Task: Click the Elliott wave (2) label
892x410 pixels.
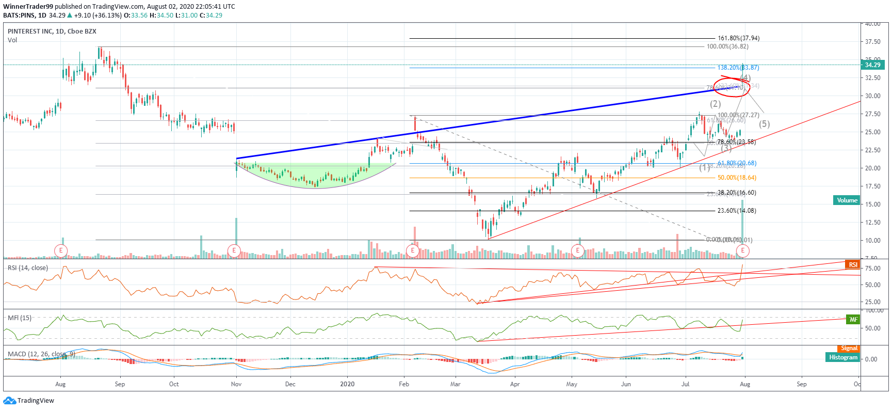Action: (715, 104)
